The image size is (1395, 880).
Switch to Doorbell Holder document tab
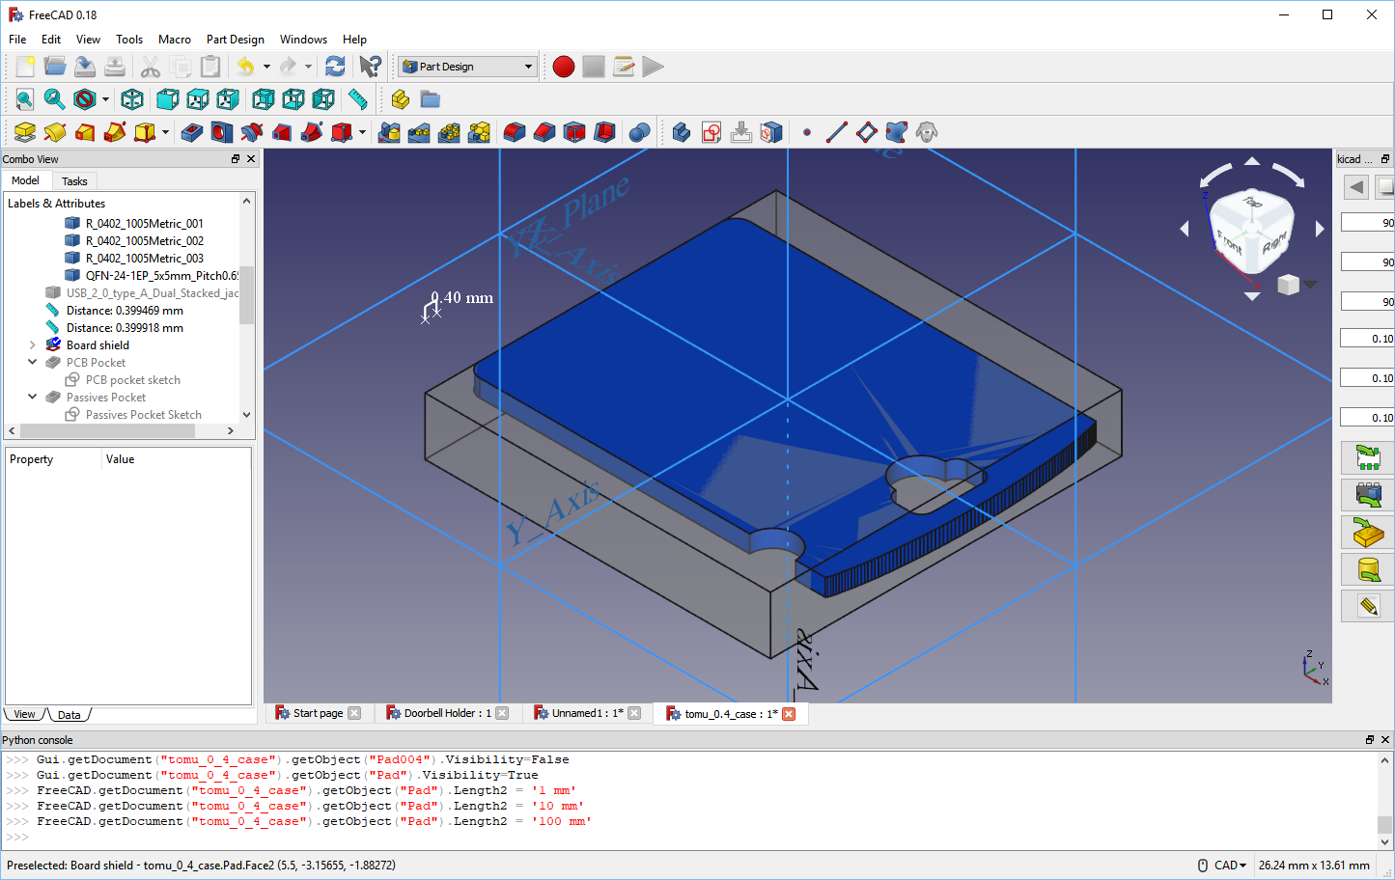446,713
